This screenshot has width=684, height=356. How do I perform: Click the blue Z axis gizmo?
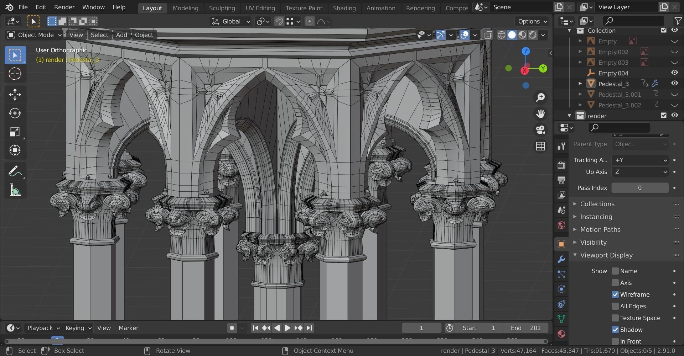pos(525,51)
